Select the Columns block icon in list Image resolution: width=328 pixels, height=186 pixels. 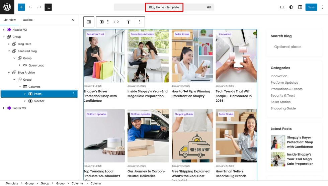click(x=25, y=87)
